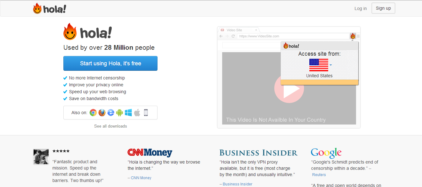This screenshot has height=187, width=422.
Task: Click the 'United States' country label
Action: (x=319, y=76)
